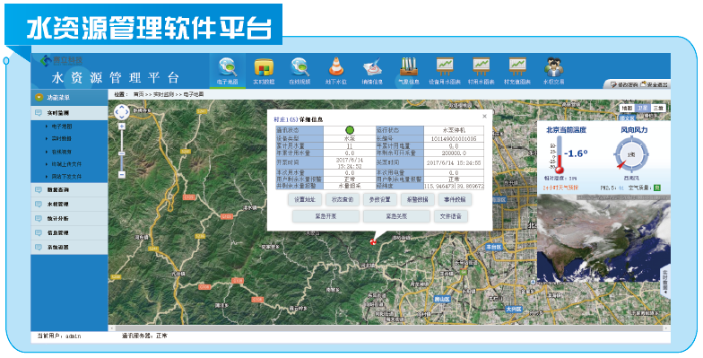Click the red pump marker on map
Screen dimensions: 703x358
372,241
